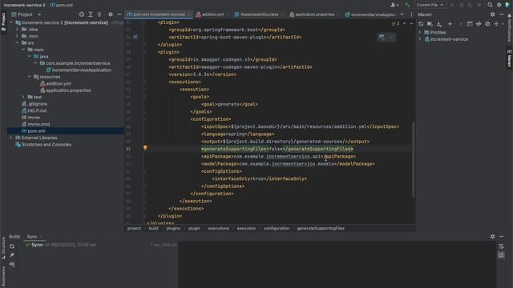Click Expand All in Project panel

pyautogui.click(x=91, y=14)
